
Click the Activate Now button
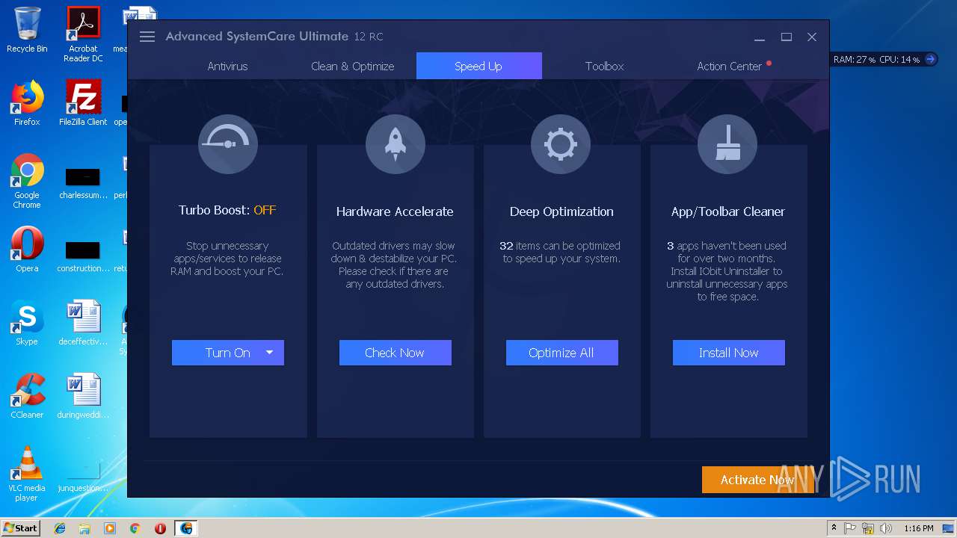757,480
